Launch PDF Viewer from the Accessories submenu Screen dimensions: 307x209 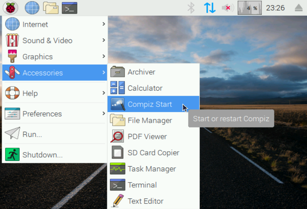click(153, 136)
